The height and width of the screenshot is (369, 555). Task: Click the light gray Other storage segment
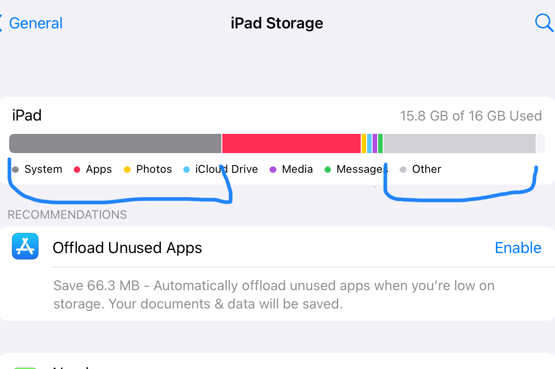coord(458,143)
